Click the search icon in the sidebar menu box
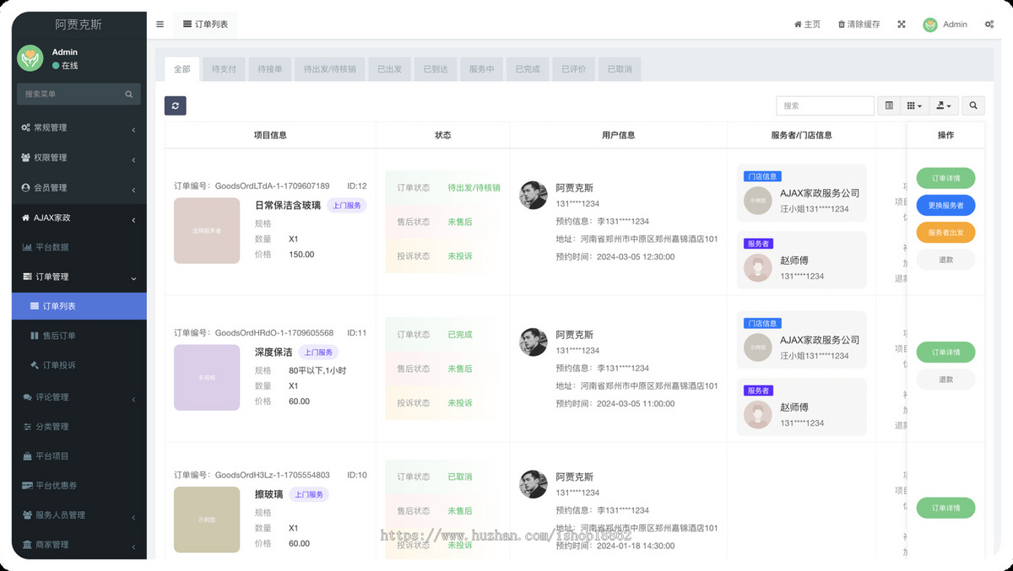This screenshot has height=571, width=1013. 128,96
